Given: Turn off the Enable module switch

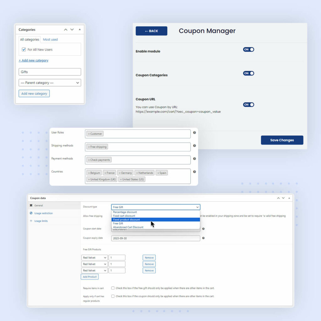Looking at the screenshot, I should point(249,50).
